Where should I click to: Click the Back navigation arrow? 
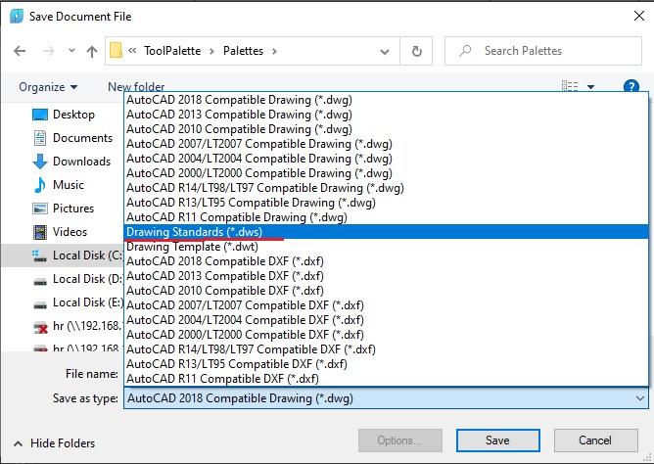pyautogui.click(x=21, y=51)
